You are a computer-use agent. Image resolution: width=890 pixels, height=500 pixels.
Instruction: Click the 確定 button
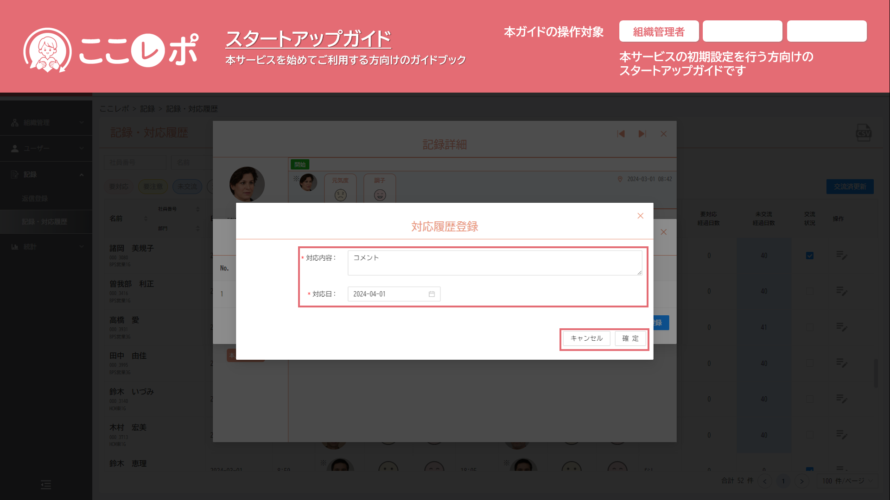(x=630, y=338)
